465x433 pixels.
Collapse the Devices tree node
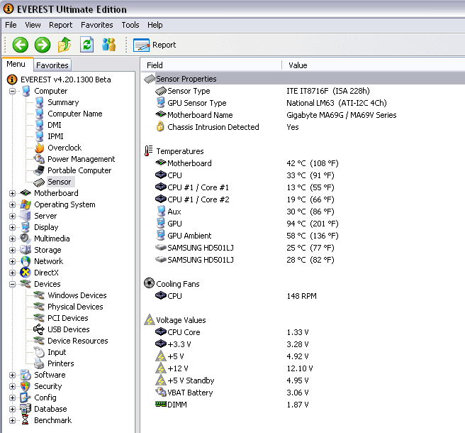click(12, 284)
